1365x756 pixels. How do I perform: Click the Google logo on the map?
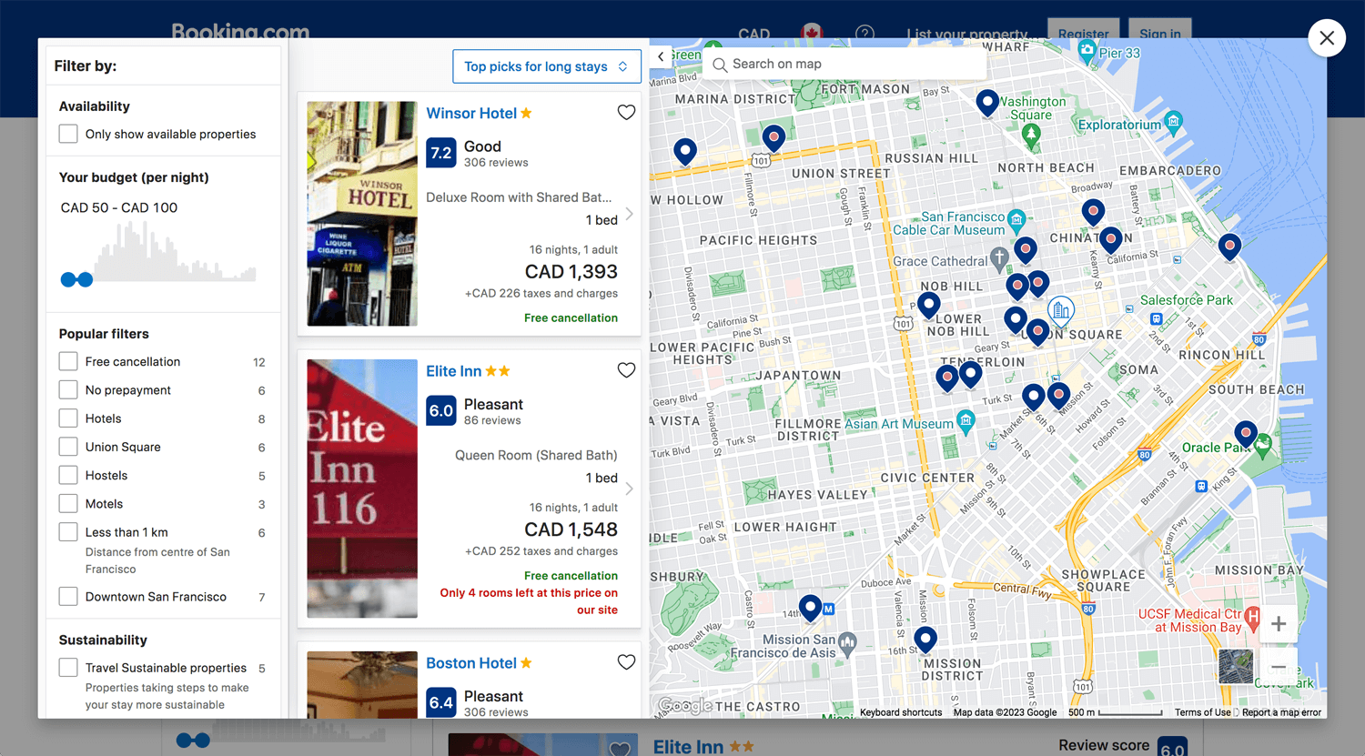(x=684, y=706)
